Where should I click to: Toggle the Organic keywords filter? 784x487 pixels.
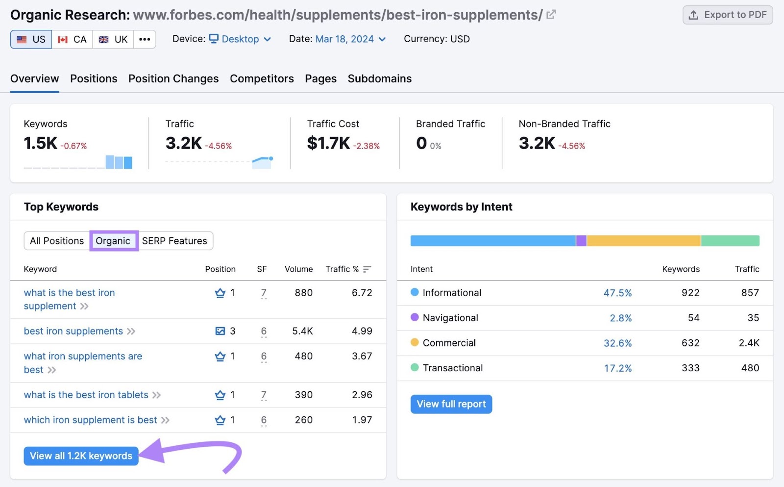[113, 241]
